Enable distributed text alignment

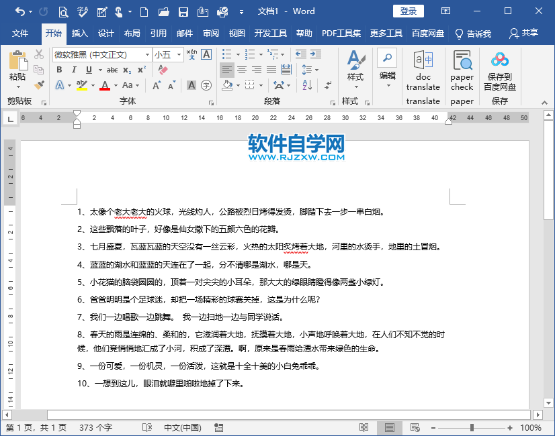[287, 68]
